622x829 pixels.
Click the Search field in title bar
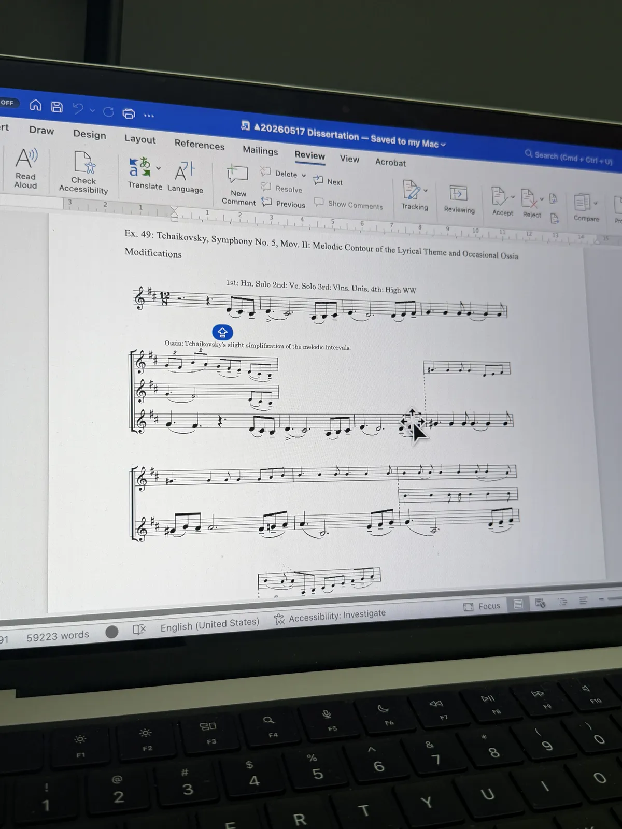click(x=569, y=158)
